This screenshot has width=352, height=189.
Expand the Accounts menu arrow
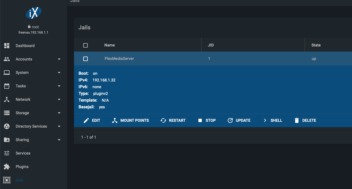point(59,59)
